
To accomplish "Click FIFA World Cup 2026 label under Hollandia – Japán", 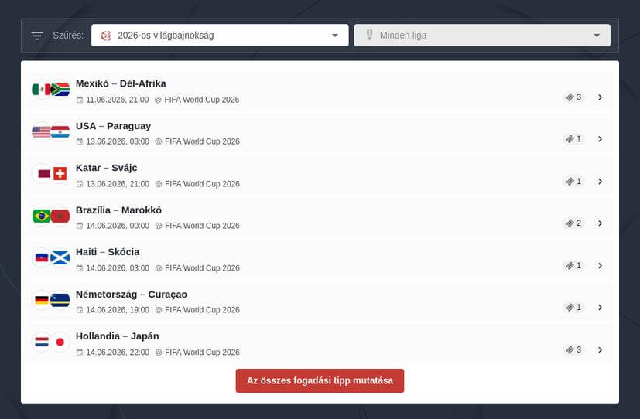I will pyautogui.click(x=201, y=353).
